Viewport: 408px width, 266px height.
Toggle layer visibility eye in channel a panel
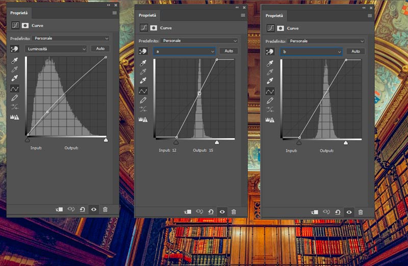tap(222, 211)
